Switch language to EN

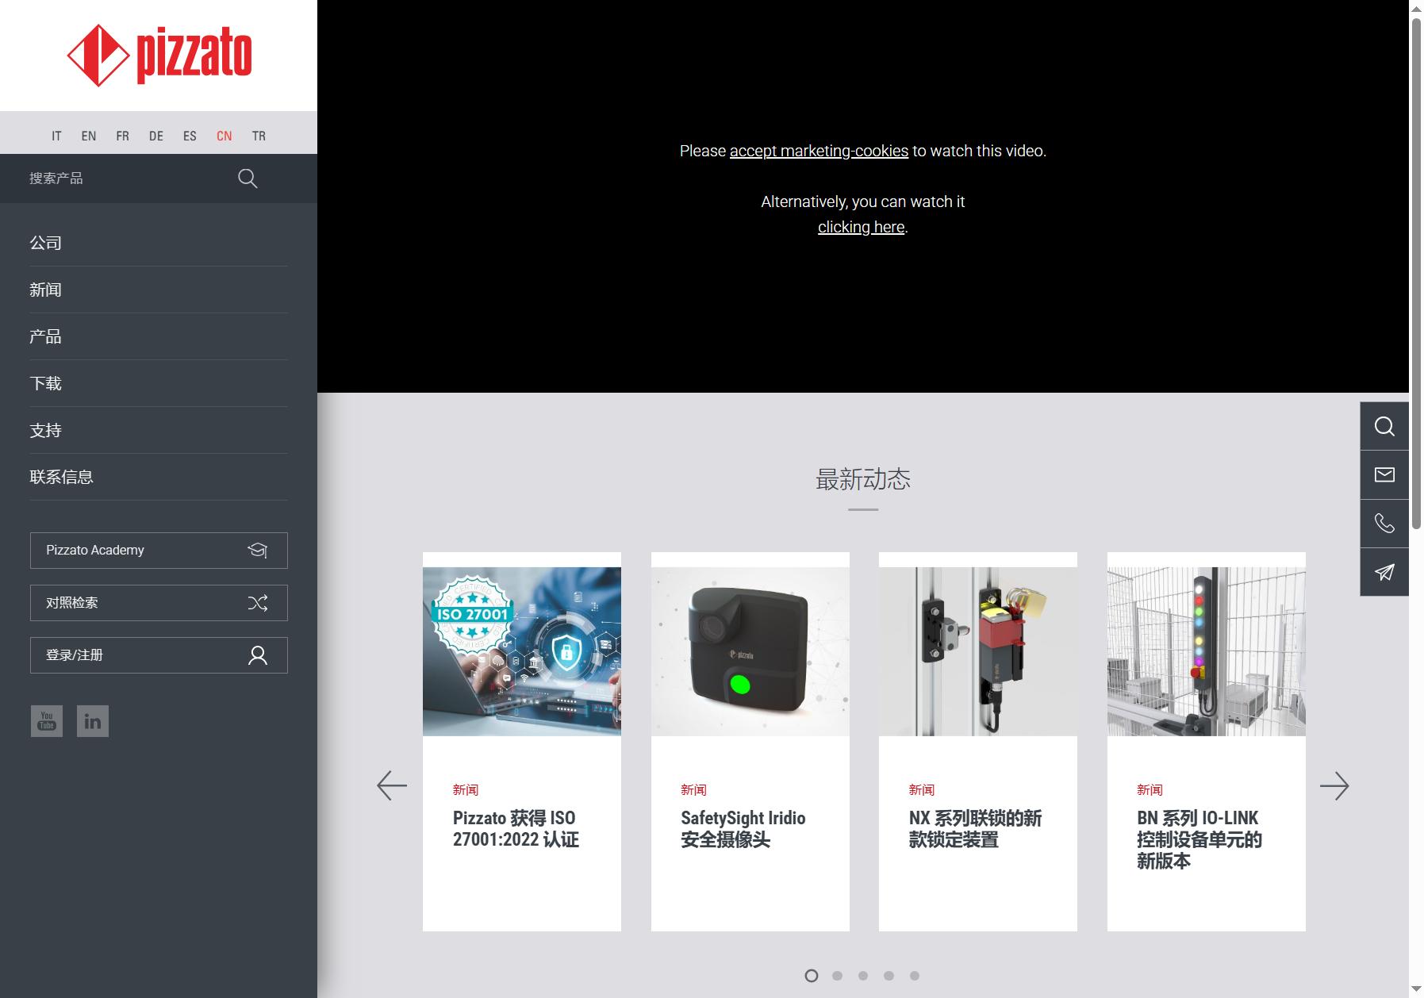point(89,136)
